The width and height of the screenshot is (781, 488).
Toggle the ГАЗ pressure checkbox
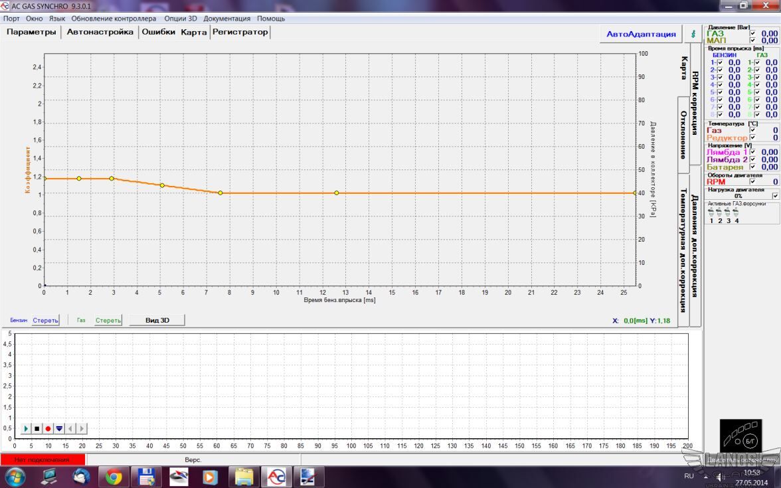[x=752, y=33]
